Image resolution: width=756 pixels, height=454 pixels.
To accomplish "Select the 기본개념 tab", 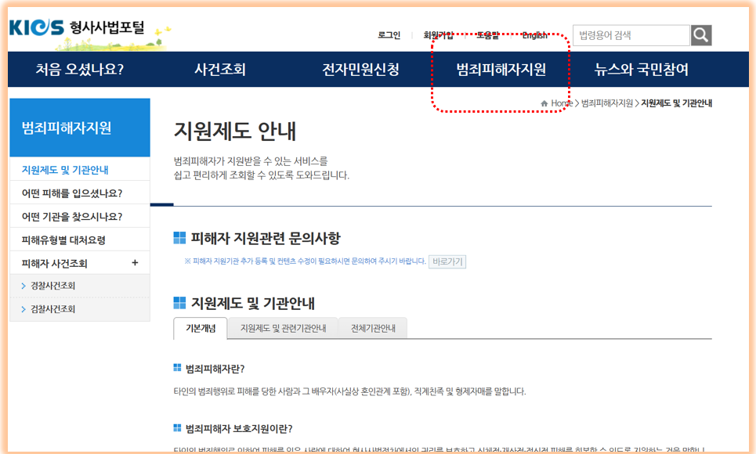I will 200,329.
